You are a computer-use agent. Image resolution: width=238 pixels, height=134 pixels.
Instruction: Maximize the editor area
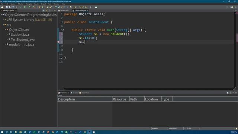click(236, 10)
